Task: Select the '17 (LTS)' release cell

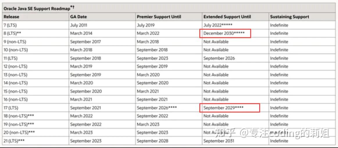Action: (11, 108)
